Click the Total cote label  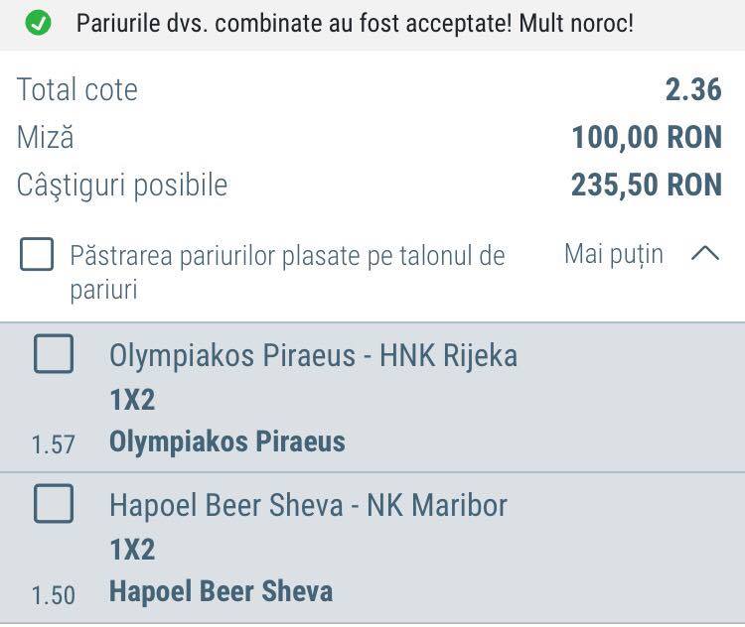click(76, 89)
